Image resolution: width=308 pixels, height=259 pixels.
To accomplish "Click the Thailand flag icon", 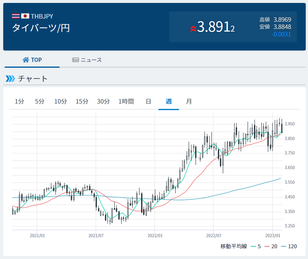I will (x=16, y=16).
